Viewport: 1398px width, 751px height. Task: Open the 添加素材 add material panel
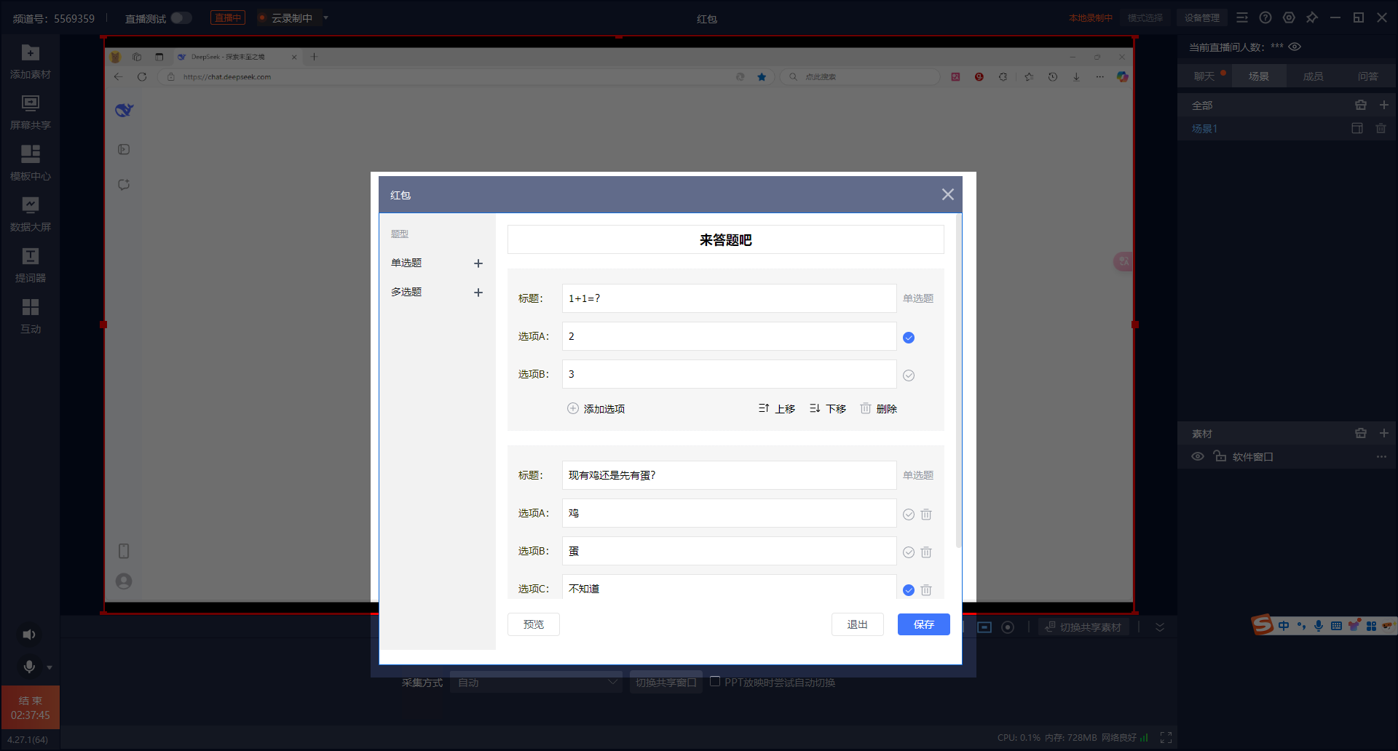tap(30, 61)
